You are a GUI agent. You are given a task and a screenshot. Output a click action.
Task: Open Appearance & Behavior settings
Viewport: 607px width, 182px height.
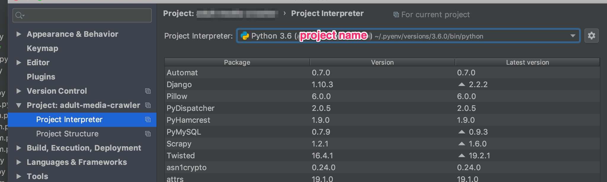point(72,34)
